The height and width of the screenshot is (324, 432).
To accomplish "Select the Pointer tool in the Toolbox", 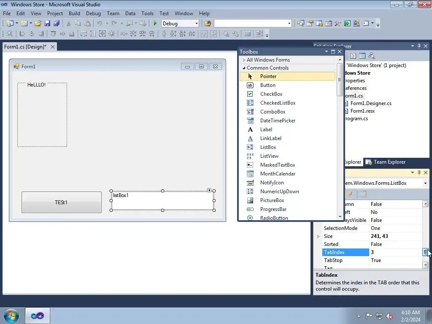I will (x=287, y=76).
